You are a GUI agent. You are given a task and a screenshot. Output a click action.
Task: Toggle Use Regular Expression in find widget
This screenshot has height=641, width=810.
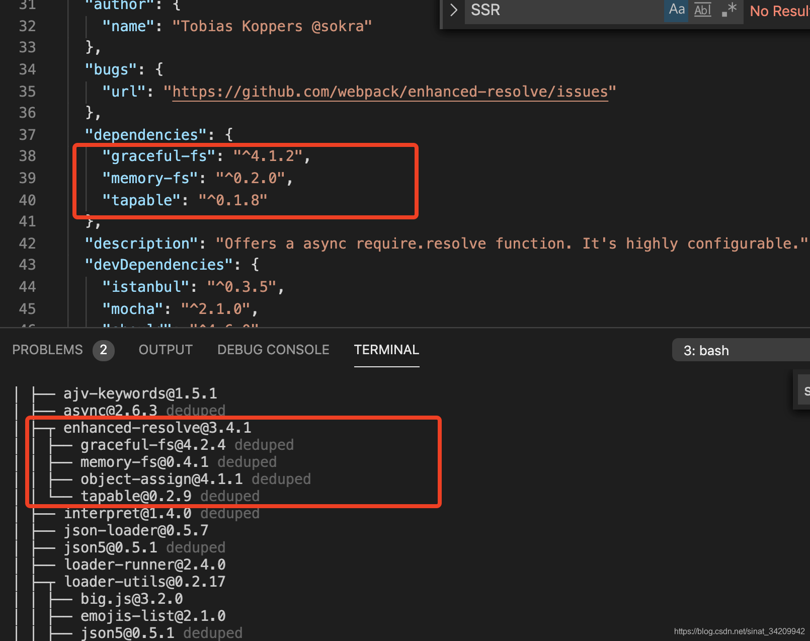(x=729, y=10)
